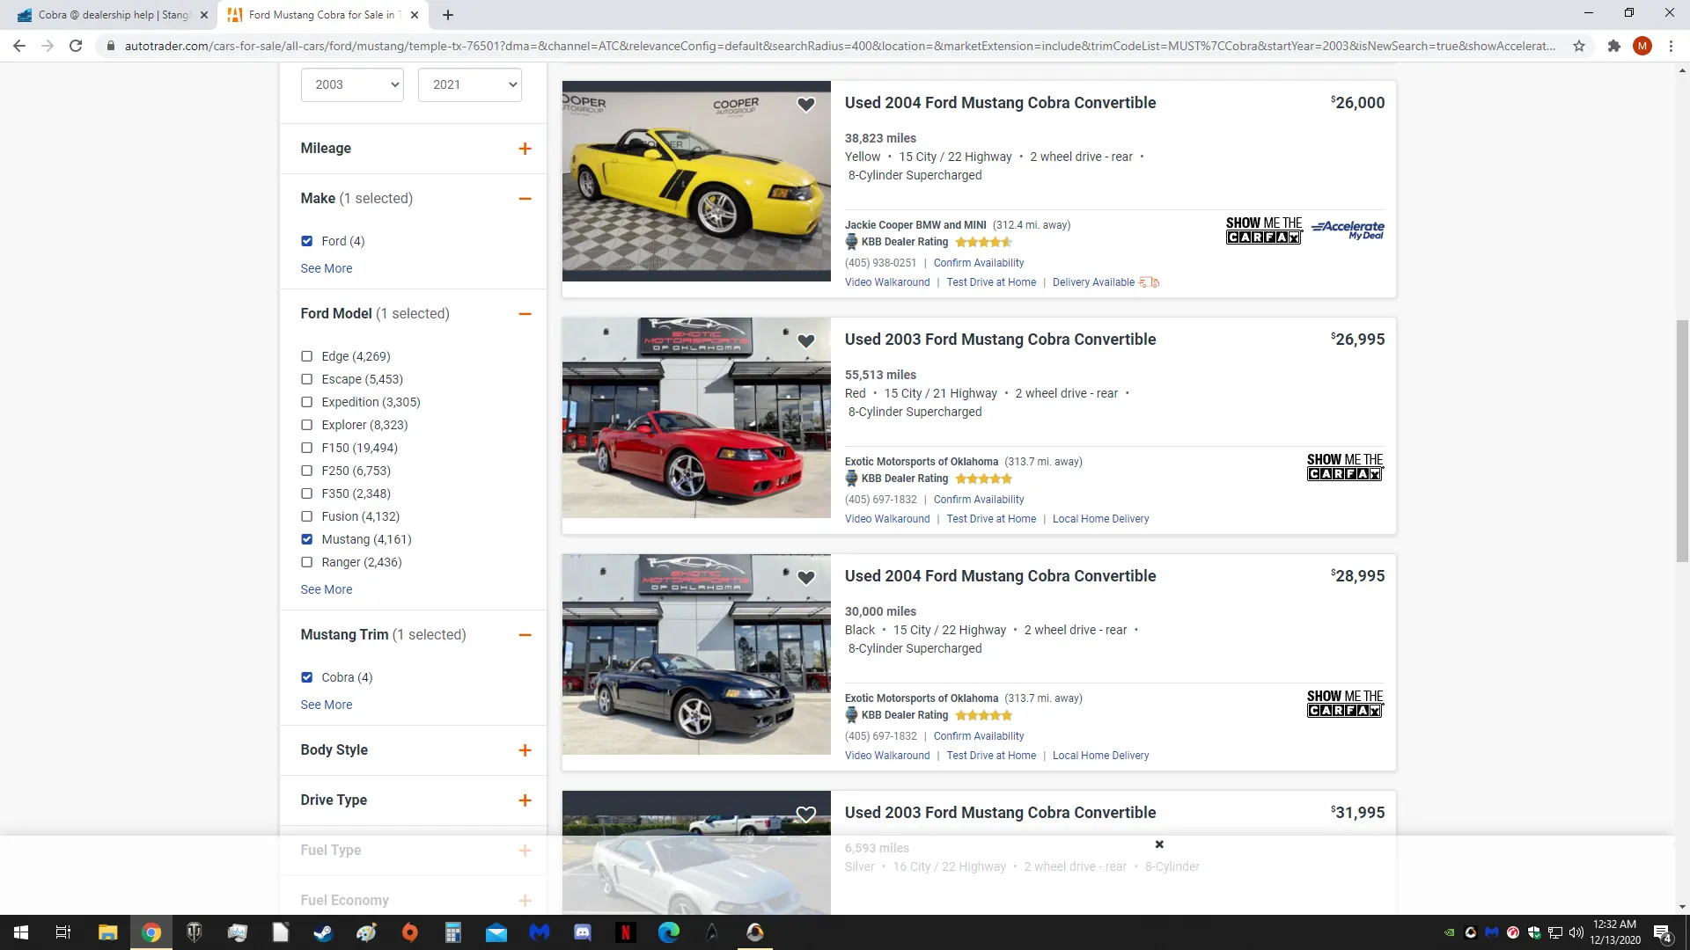Open CARFAX report for the $28,995 Cobra
The image size is (1690, 950).
1345,704
